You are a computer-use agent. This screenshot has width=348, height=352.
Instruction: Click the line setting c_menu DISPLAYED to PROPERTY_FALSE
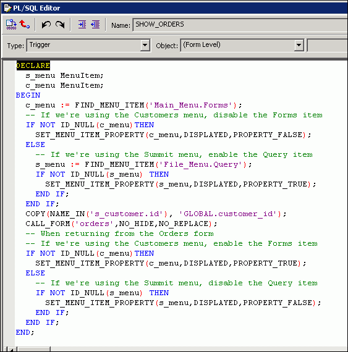point(173,135)
